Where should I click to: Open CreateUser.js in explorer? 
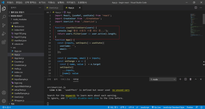tap(20, 65)
